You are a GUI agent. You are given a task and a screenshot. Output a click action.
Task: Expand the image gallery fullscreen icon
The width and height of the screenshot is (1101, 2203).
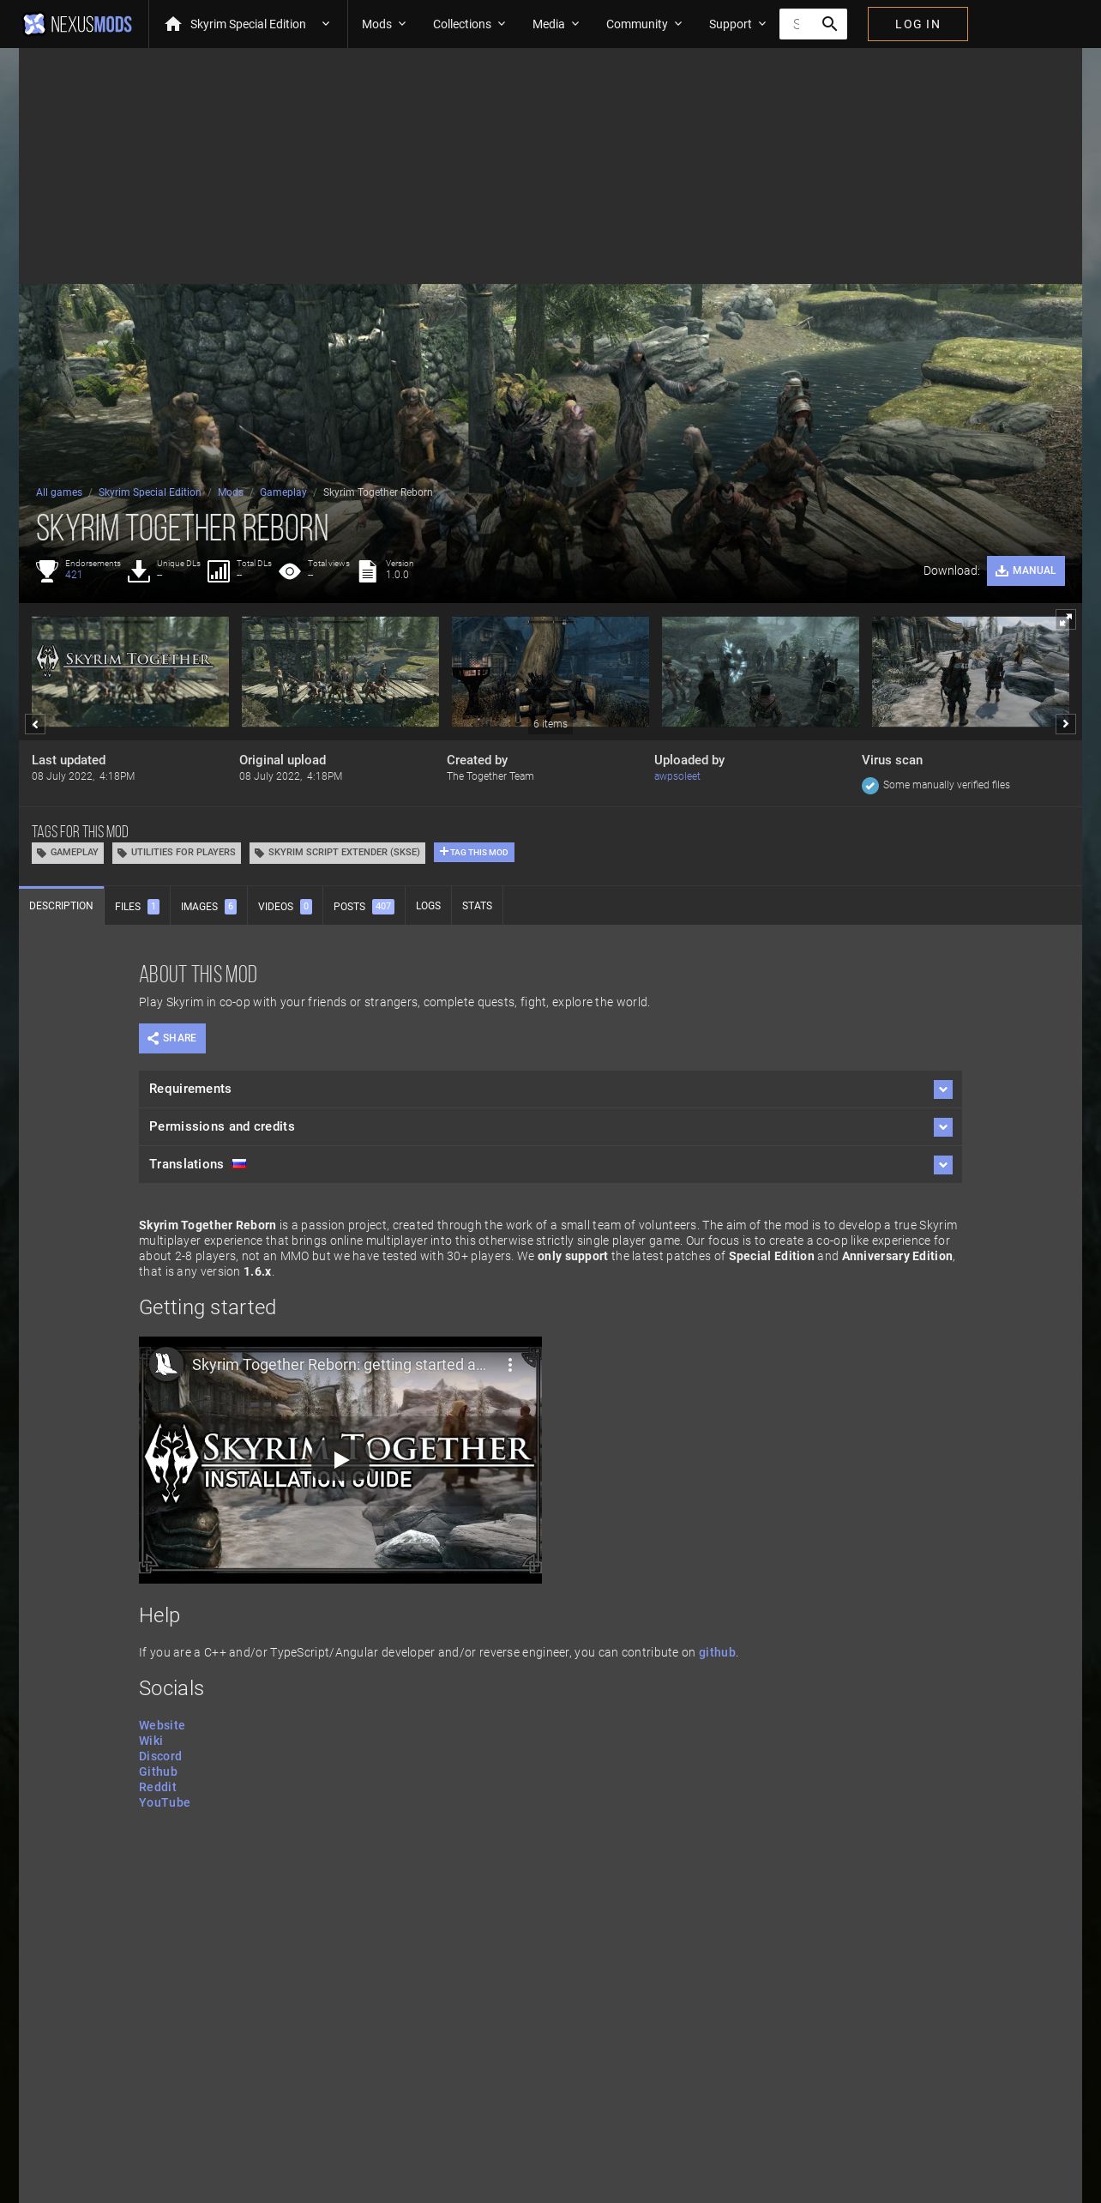pyautogui.click(x=1065, y=619)
